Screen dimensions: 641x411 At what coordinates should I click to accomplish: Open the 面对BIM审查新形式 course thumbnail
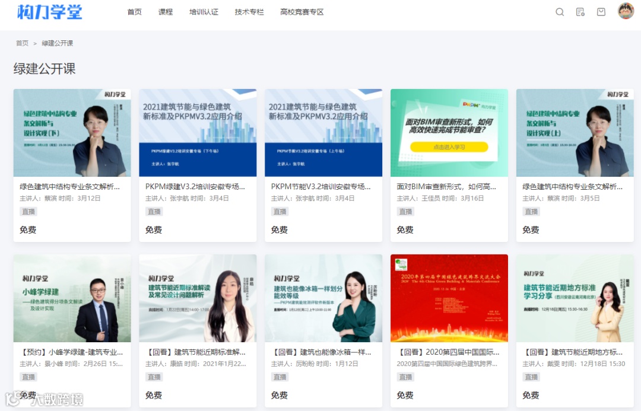(449, 133)
